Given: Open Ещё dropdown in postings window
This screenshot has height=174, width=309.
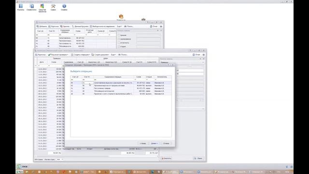Looking at the screenshot, I should tap(113, 55).
